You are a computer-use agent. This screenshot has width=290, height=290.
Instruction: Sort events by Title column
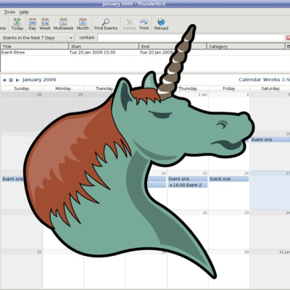click(35, 46)
